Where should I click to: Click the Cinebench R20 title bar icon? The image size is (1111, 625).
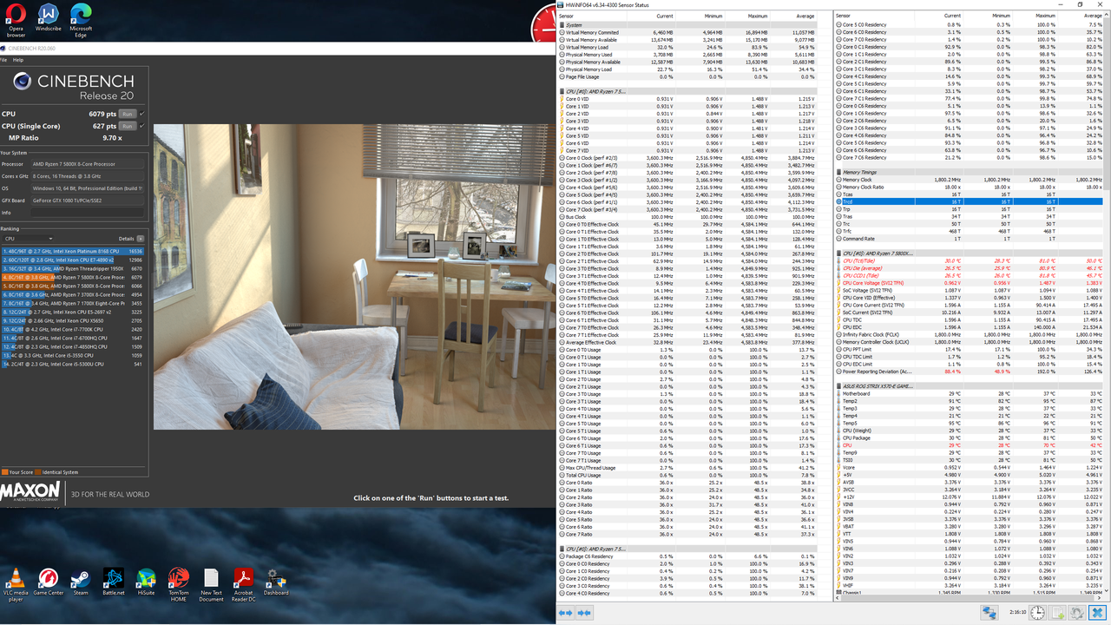tap(4, 49)
